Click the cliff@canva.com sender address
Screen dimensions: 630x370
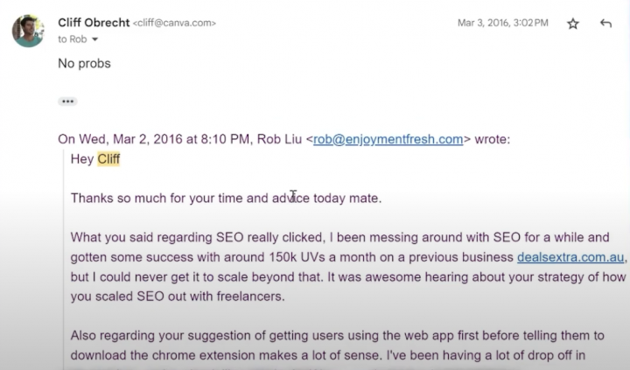[x=174, y=24]
